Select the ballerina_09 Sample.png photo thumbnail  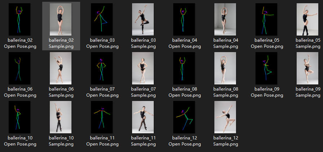[x=307, y=68]
